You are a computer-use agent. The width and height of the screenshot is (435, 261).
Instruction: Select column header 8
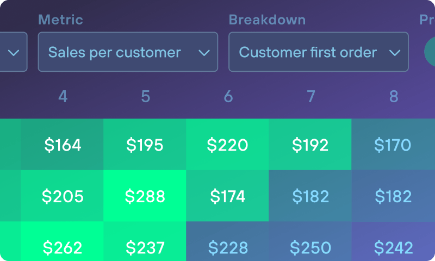(x=394, y=97)
